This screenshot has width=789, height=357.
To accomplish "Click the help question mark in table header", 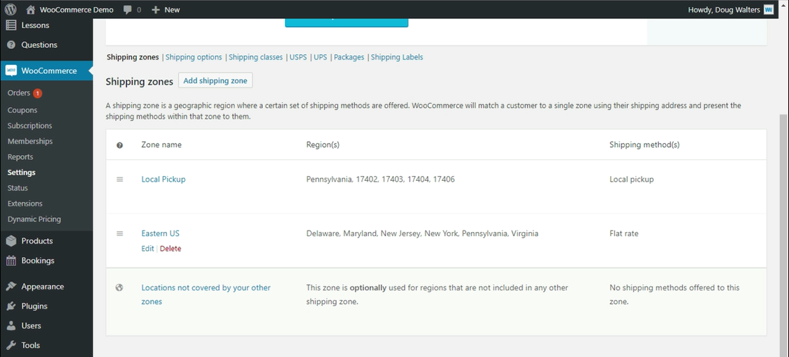I will 120,145.
